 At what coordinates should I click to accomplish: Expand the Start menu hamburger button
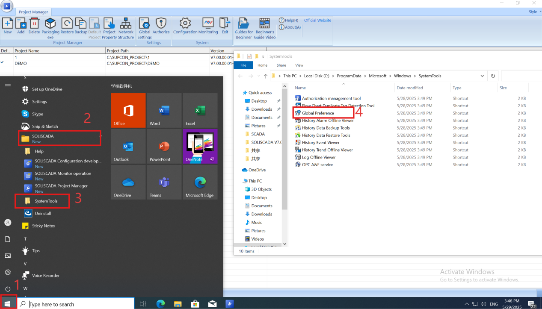pos(8,85)
